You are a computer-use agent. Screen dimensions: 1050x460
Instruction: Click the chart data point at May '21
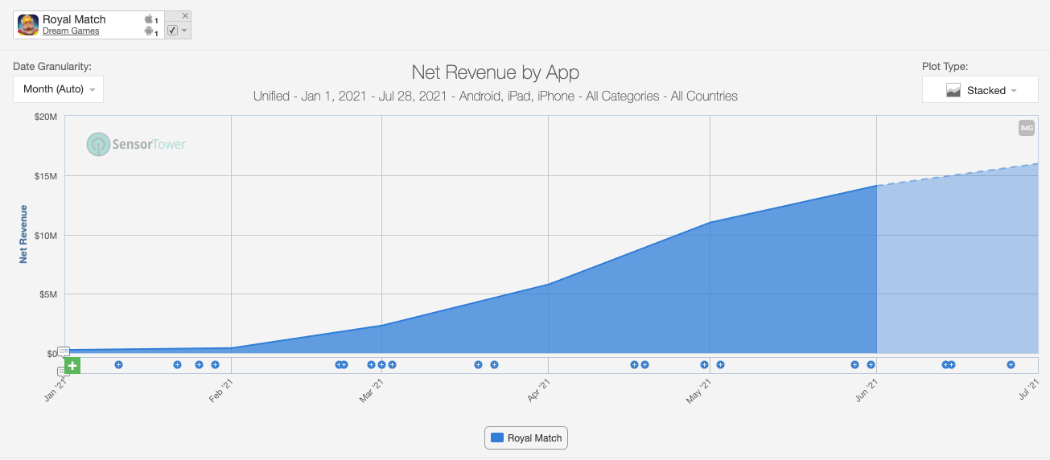(710, 222)
